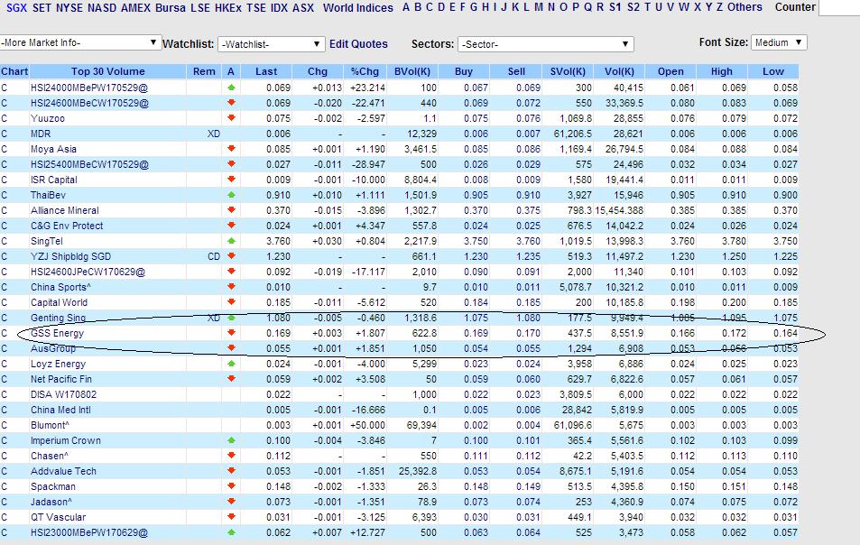
Task: Click the XD remark in MDR row
Action: (214, 134)
